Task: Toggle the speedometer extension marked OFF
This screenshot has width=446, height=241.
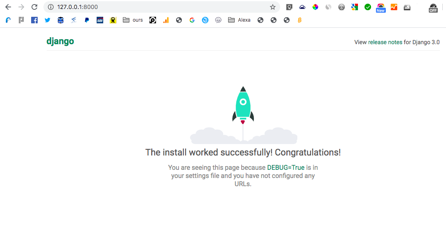Action: pos(433,8)
